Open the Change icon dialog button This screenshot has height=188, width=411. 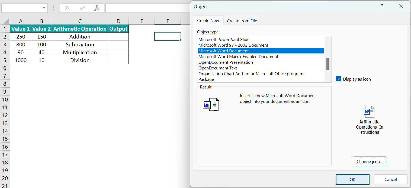369,161
